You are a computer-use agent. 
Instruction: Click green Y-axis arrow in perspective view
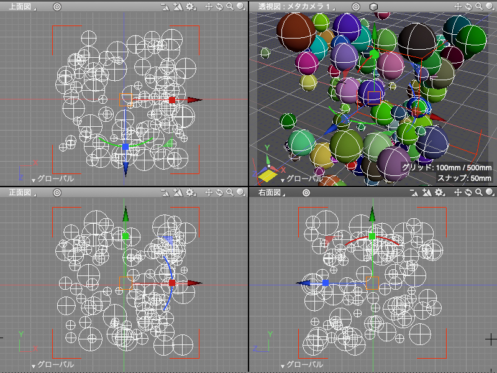pyautogui.click(x=375, y=32)
